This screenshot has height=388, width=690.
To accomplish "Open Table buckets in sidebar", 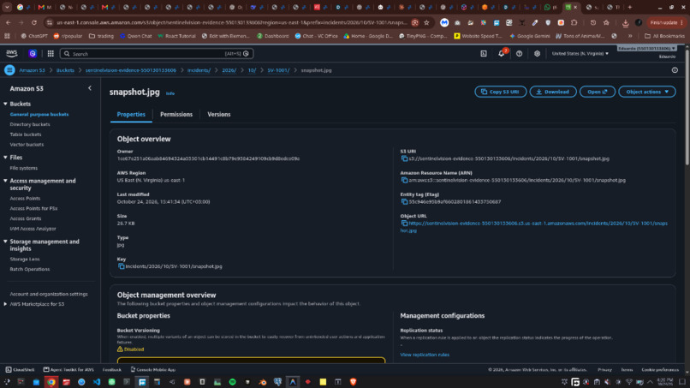I will coord(26,134).
